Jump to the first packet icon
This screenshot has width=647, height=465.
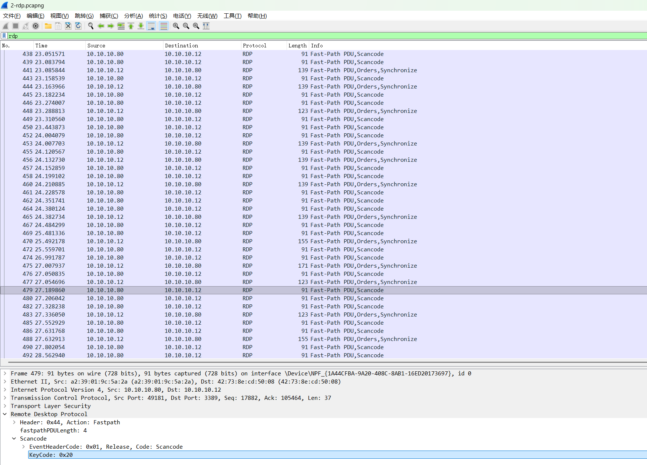(131, 26)
